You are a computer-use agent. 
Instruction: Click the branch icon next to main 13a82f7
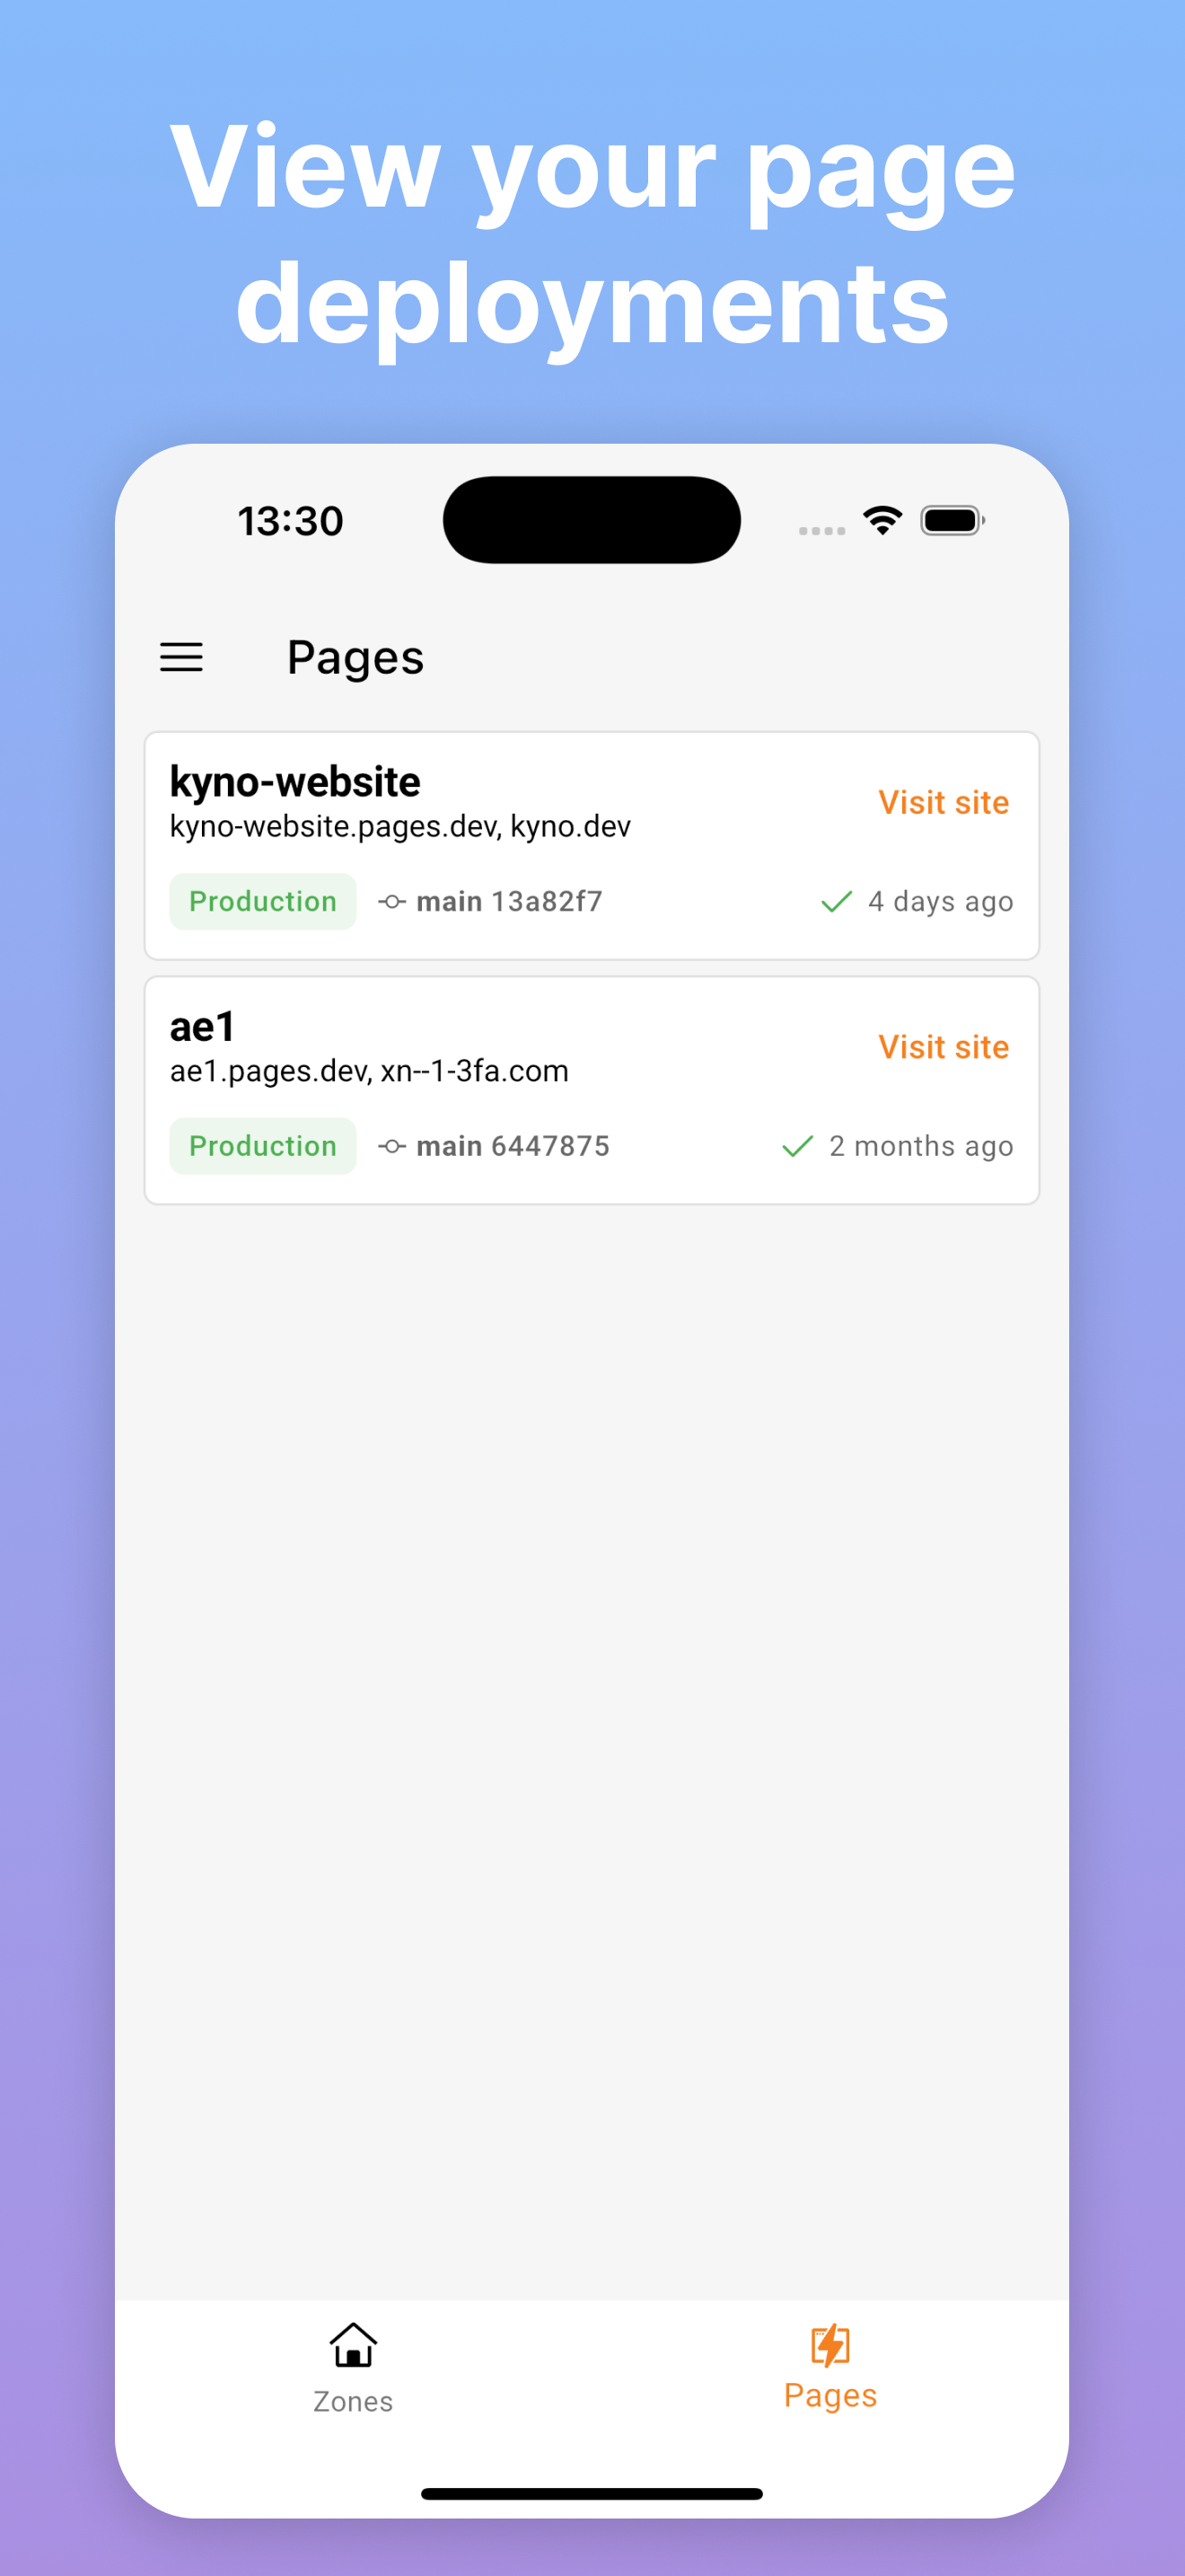391,901
